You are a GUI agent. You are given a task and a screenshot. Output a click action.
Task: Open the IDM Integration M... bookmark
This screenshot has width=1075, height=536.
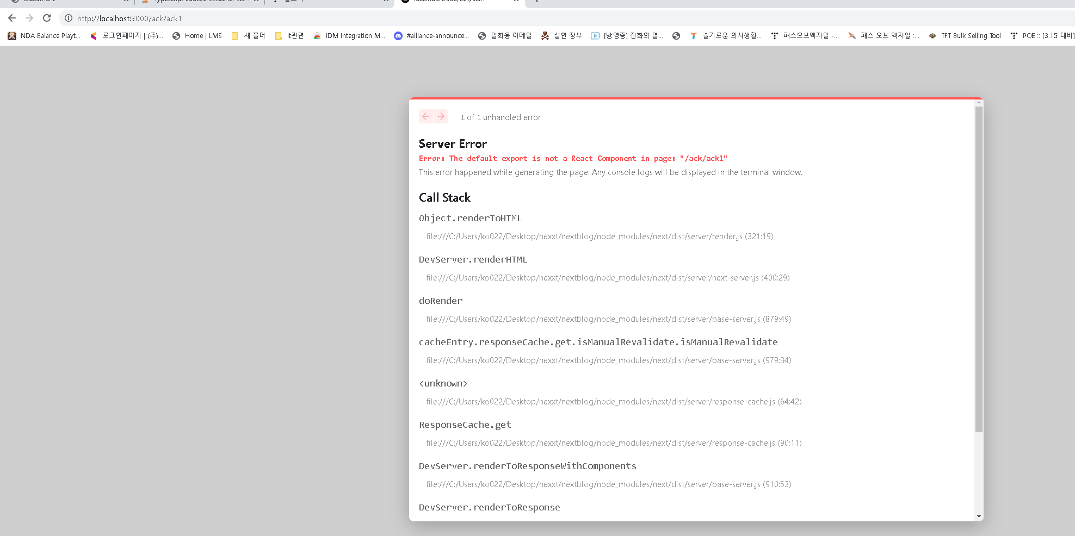tap(349, 36)
